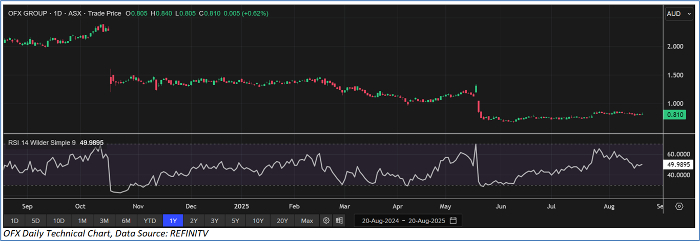
Task: Change the range to 2Y
Action: coord(193,221)
